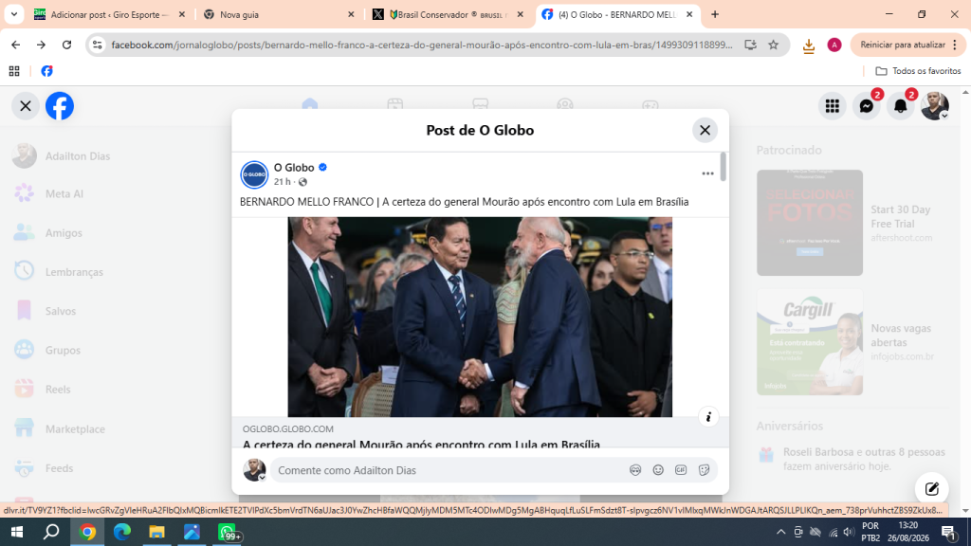Insert an avatar sticker in comment
The image size is (971, 546).
pos(635,470)
